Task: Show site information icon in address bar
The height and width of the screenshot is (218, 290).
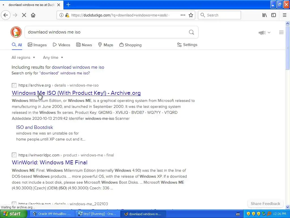Action: pos(61,15)
